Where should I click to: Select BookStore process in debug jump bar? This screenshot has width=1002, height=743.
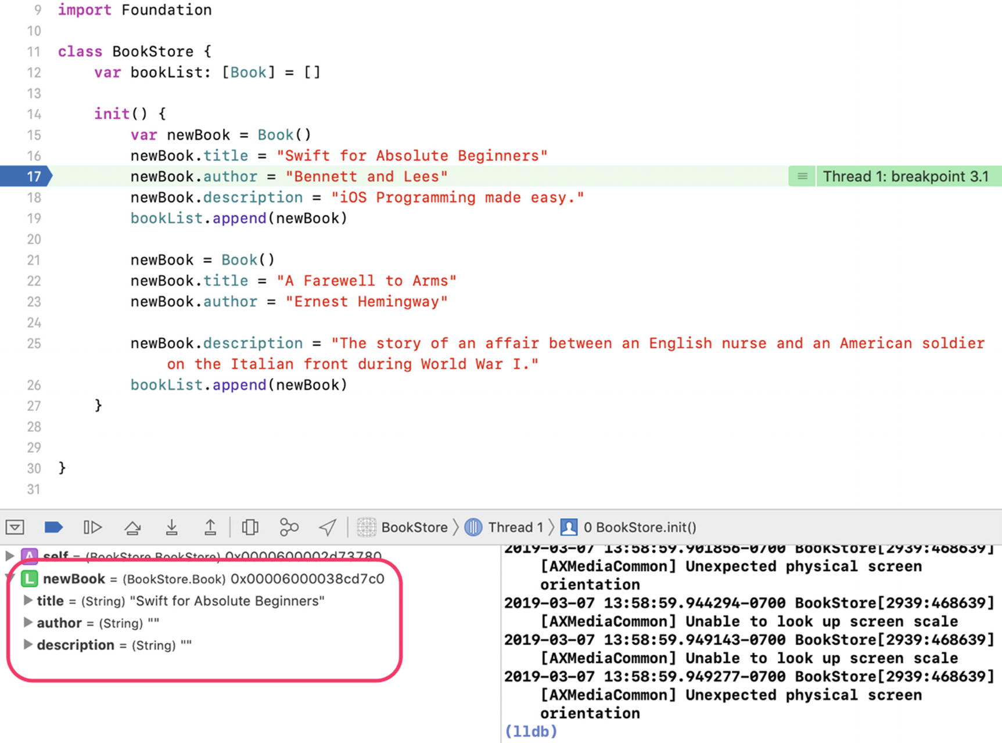pyautogui.click(x=403, y=527)
